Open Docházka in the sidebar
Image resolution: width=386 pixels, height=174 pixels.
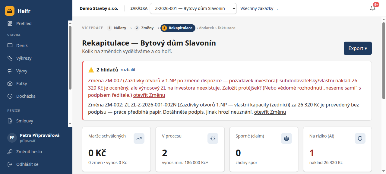[x=34, y=96]
